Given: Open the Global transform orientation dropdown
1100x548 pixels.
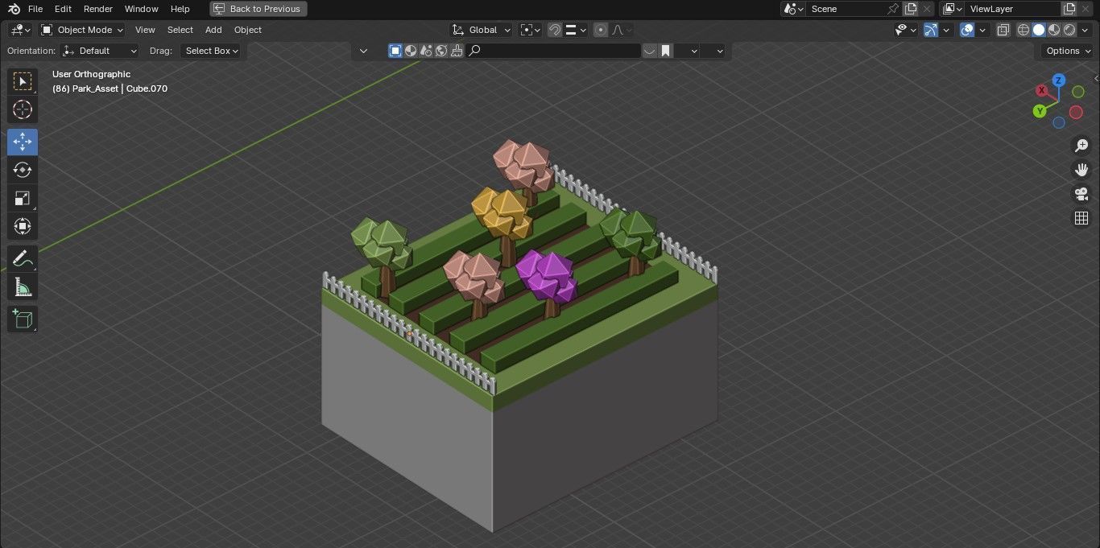Looking at the screenshot, I should click(x=482, y=30).
